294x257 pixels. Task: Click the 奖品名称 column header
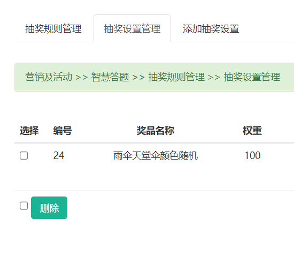(156, 131)
